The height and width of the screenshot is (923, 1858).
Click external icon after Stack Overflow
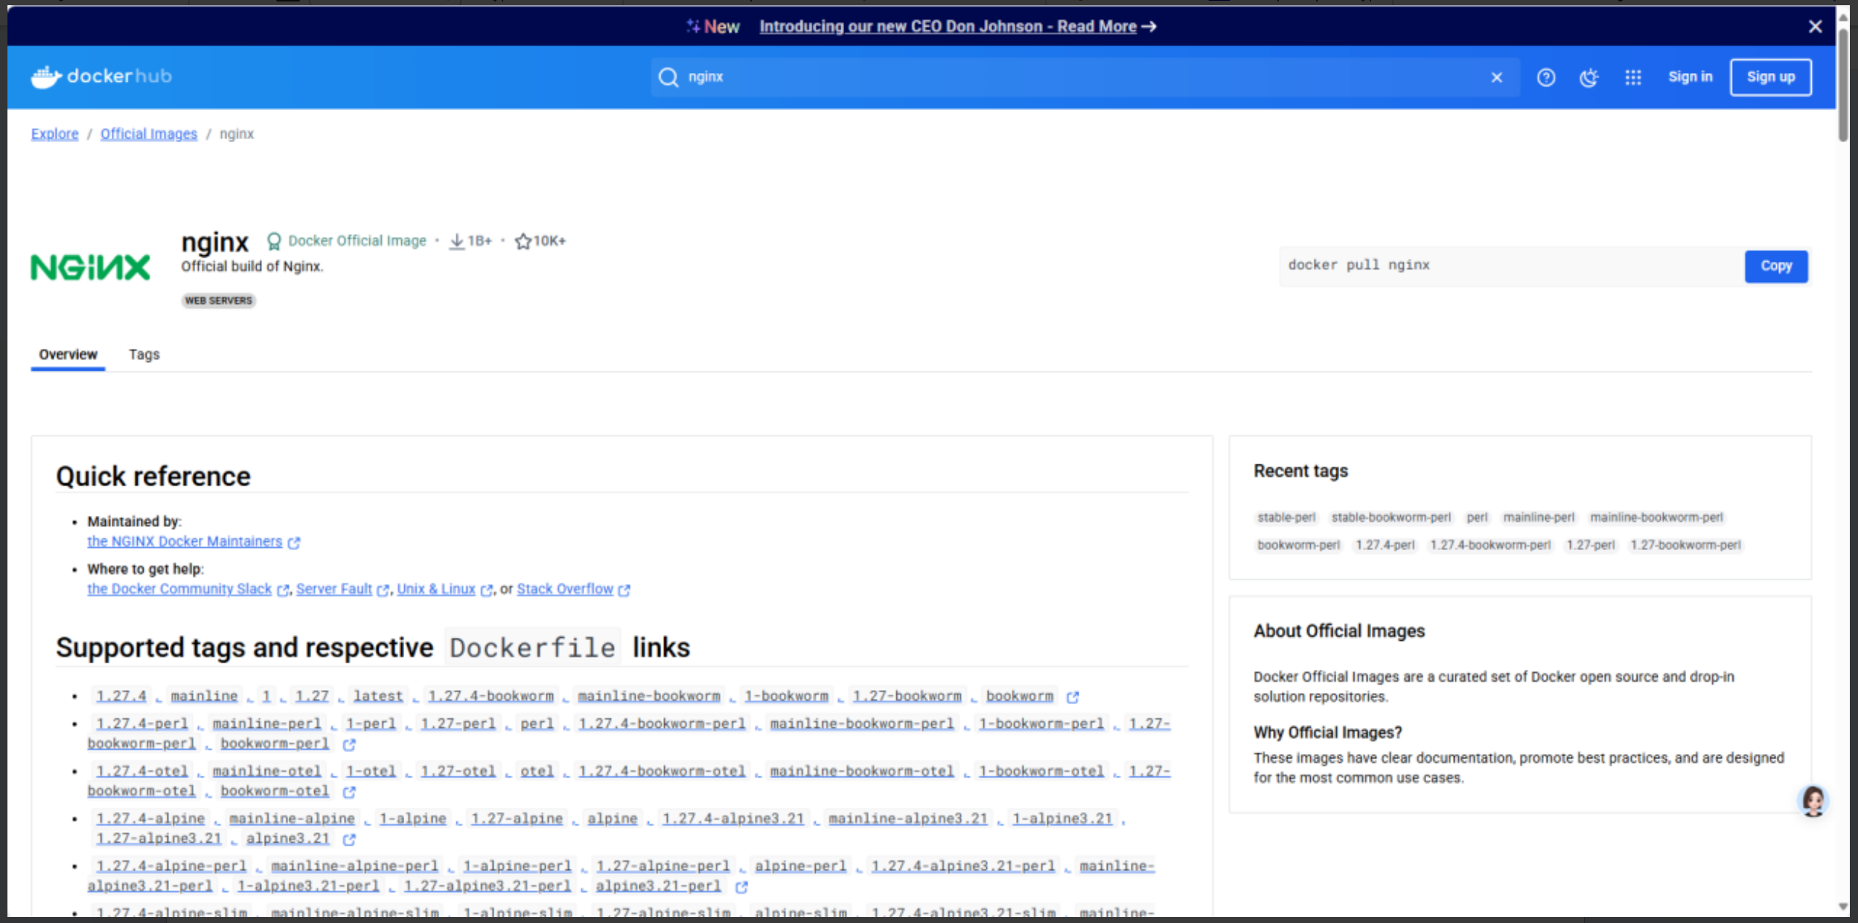point(624,590)
